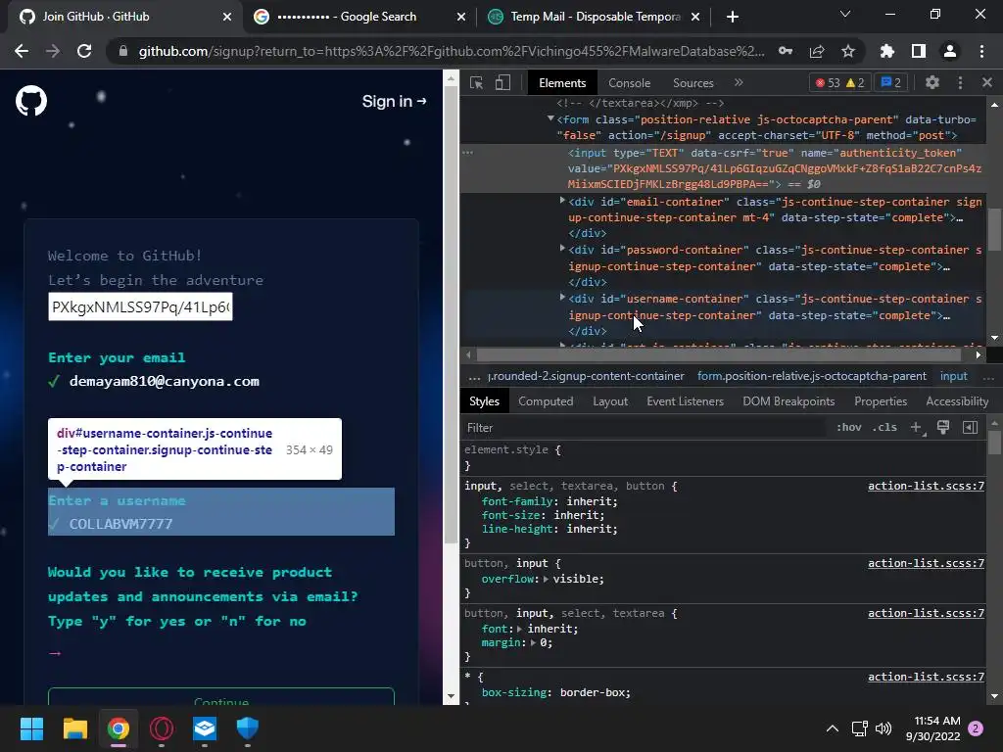
Task: Open the tab search dropdown chevron
Action: point(845,14)
